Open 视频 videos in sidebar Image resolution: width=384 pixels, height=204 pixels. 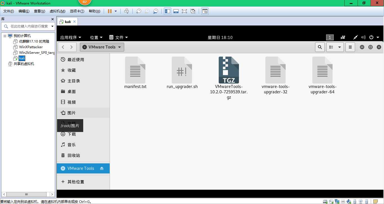coord(83,102)
